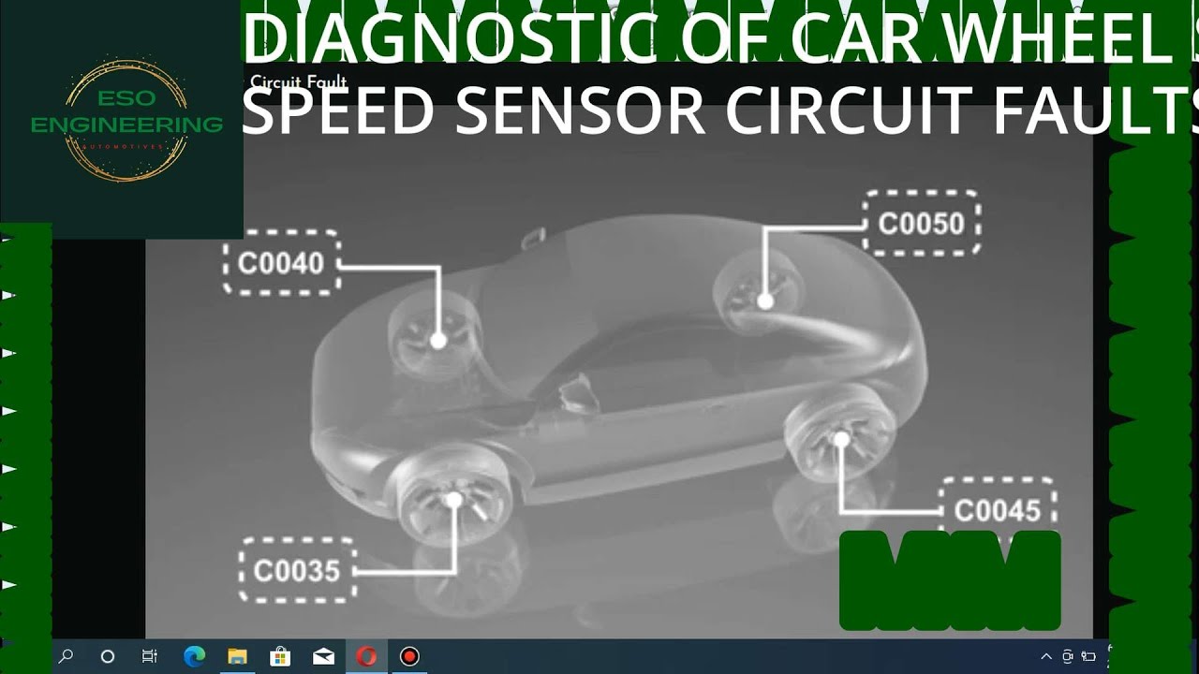The image size is (1199, 674).
Task: Open Cortana circle icon on taskbar
Action: point(107,656)
